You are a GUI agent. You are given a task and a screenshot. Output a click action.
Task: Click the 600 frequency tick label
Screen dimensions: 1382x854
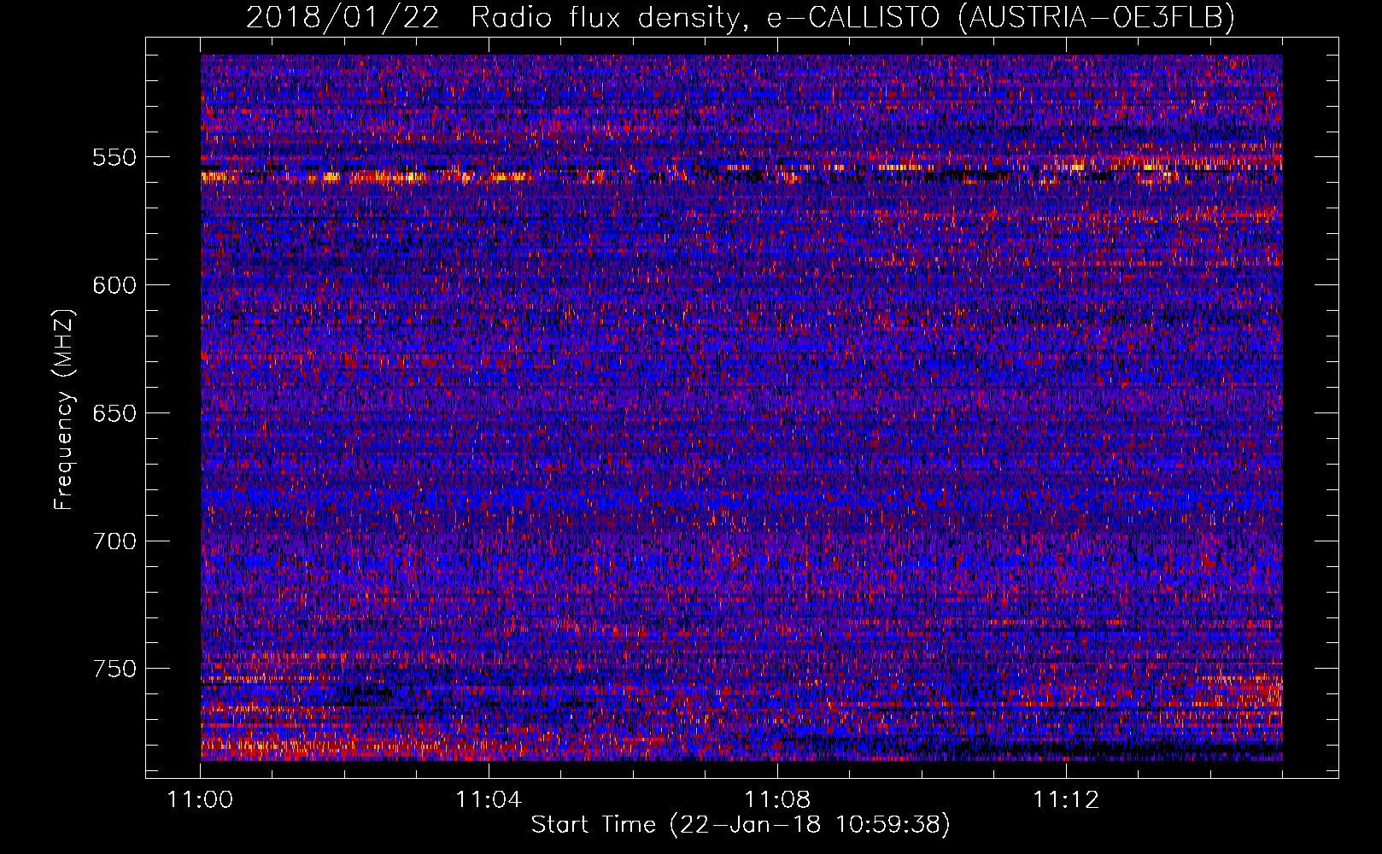(x=114, y=285)
